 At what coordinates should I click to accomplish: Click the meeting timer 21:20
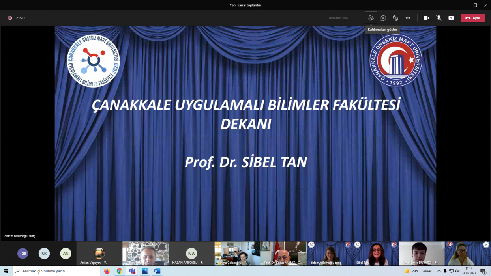click(x=21, y=18)
